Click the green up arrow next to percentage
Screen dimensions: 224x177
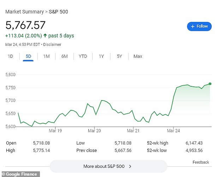[45, 36]
